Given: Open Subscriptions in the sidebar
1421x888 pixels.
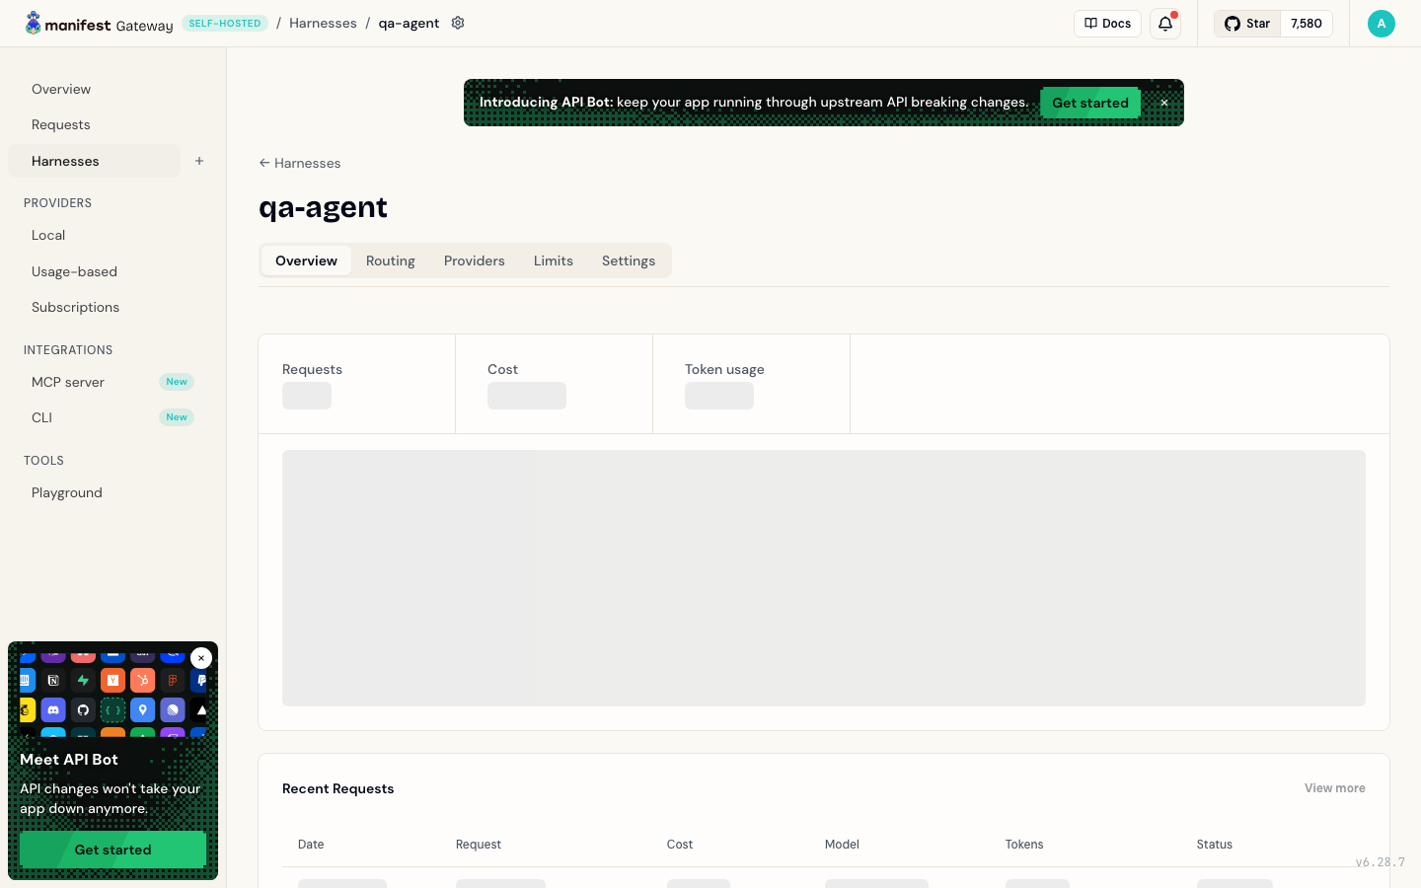Looking at the screenshot, I should point(112,307).
